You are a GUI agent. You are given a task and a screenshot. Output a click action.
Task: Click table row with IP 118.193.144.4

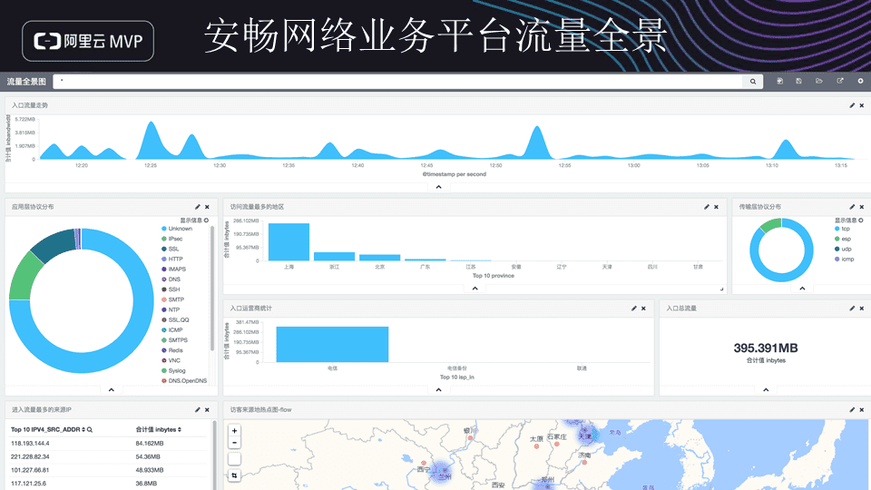(x=108, y=444)
